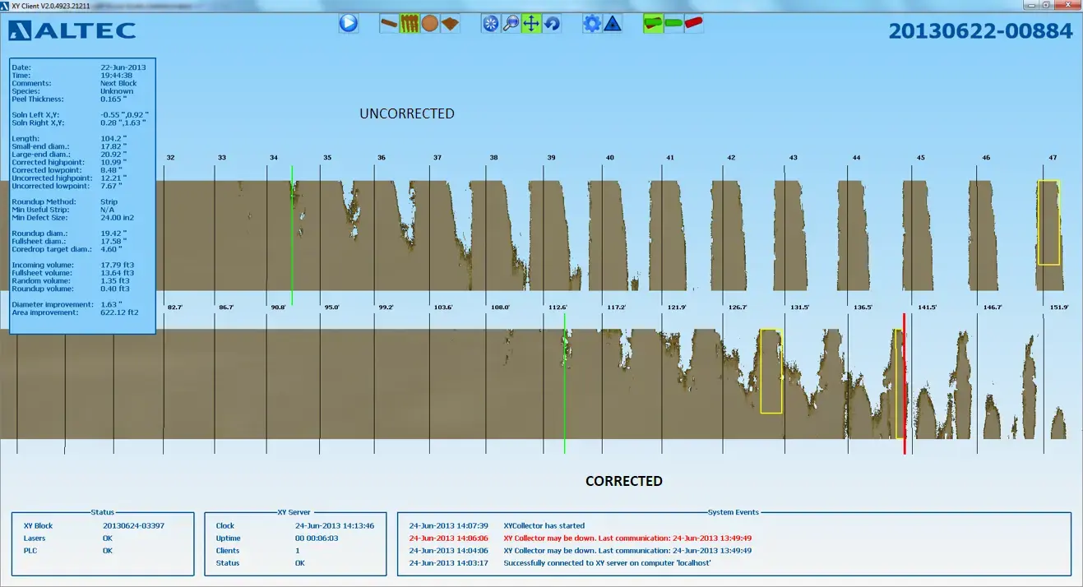Viewport: 1083px width, 587px height.
Task: Toggle the green and red combined log icon
Action: (x=654, y=24)
